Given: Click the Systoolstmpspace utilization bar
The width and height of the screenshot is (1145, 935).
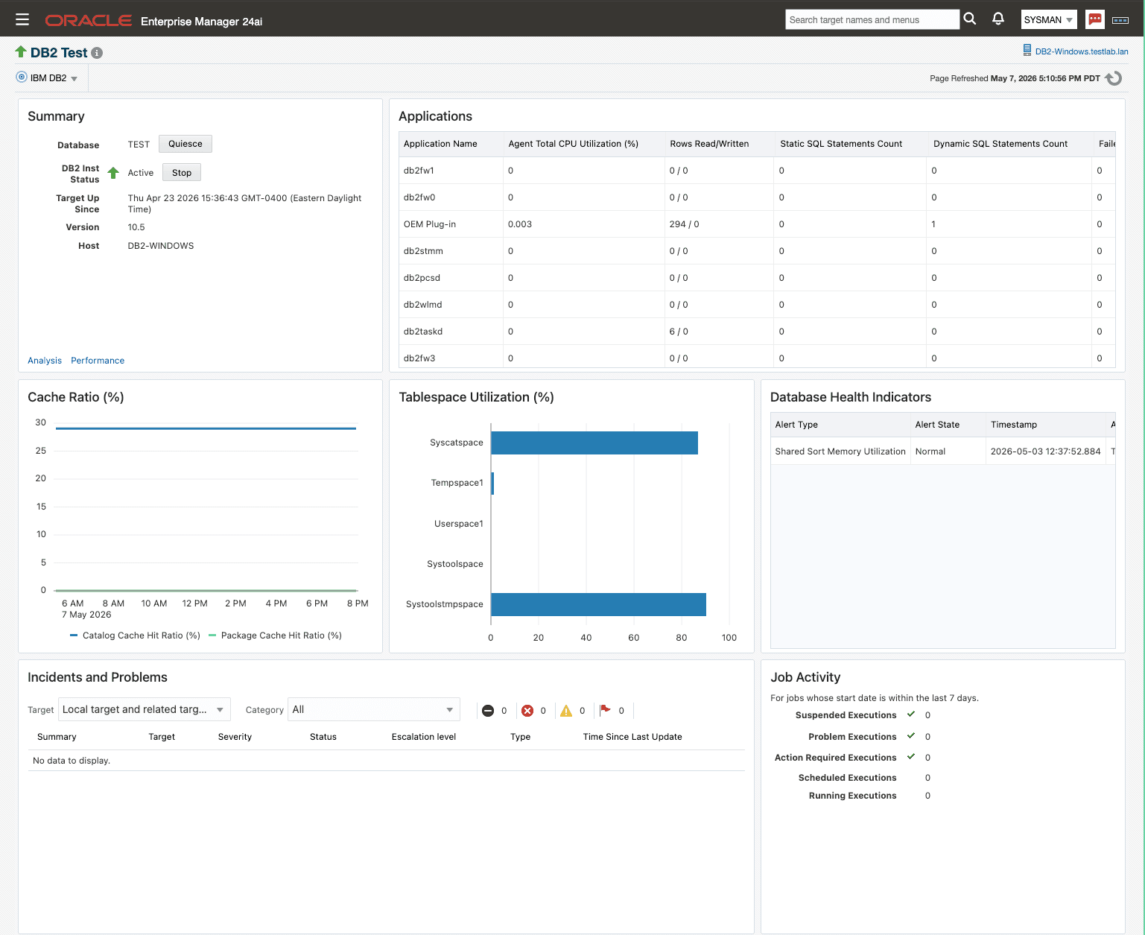Looking at the screenshot, I should tap(599, 604).
